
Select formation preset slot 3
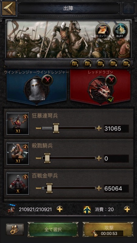pos(101,63)
